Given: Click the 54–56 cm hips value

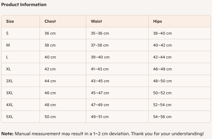Looking at the screenshot, I should (x=162, y=117).
